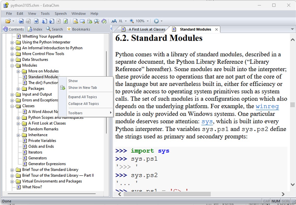Open the Tools menu
Image resolution: width=296 pixels, height=205 pixels.
(45, 14)
